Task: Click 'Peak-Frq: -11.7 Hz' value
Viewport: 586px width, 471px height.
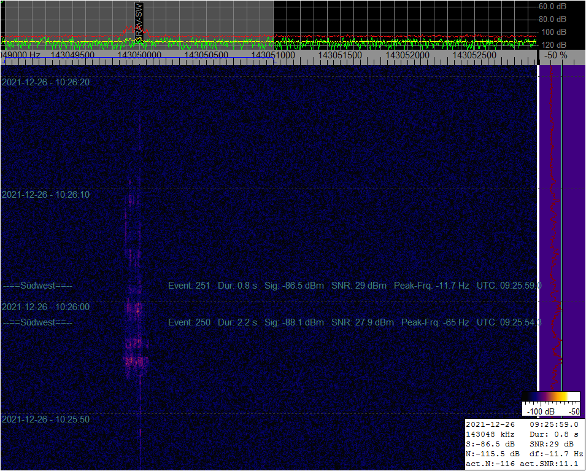Action: coord(431,286)
